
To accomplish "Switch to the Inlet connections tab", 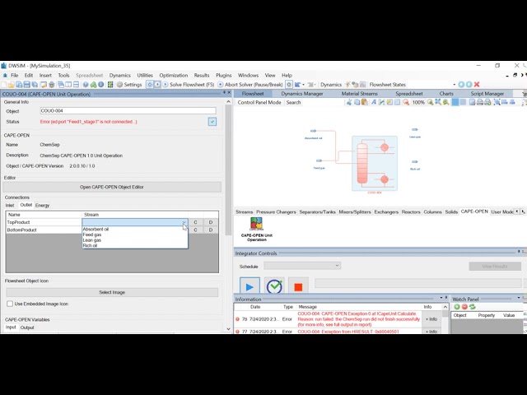I will click(10, 205).
